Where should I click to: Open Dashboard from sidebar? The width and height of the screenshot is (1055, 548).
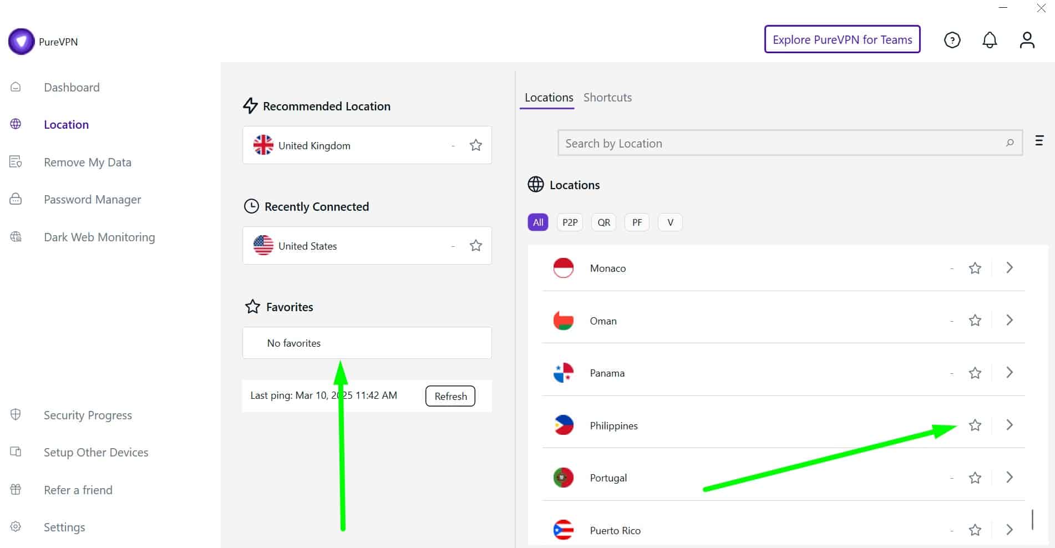[x=72, y=87]
